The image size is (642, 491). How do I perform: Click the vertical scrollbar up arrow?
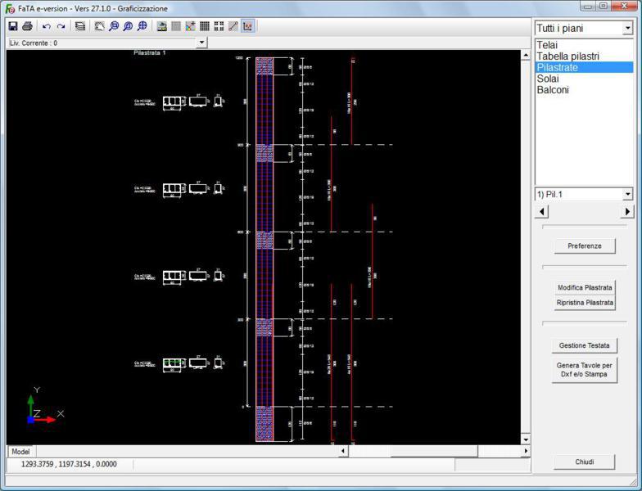tap(526, 56)
